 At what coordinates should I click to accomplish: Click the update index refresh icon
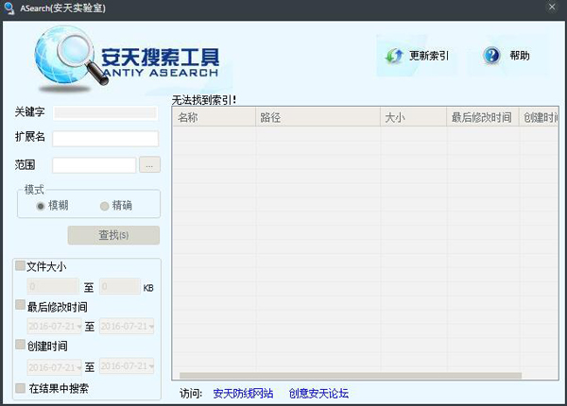[x=394, y=56]
